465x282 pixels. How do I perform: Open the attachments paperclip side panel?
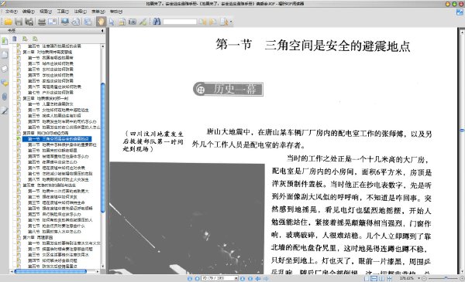(x=5, y=97)
